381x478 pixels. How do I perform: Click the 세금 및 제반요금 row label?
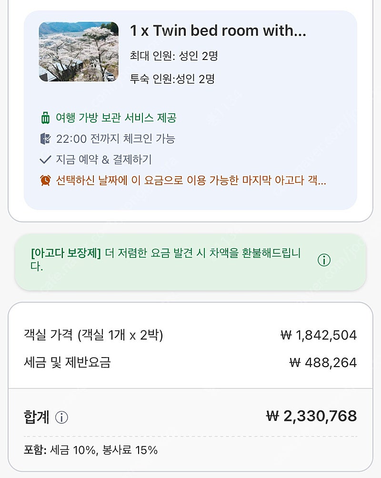pyautogui.click(x=68, y=362)
